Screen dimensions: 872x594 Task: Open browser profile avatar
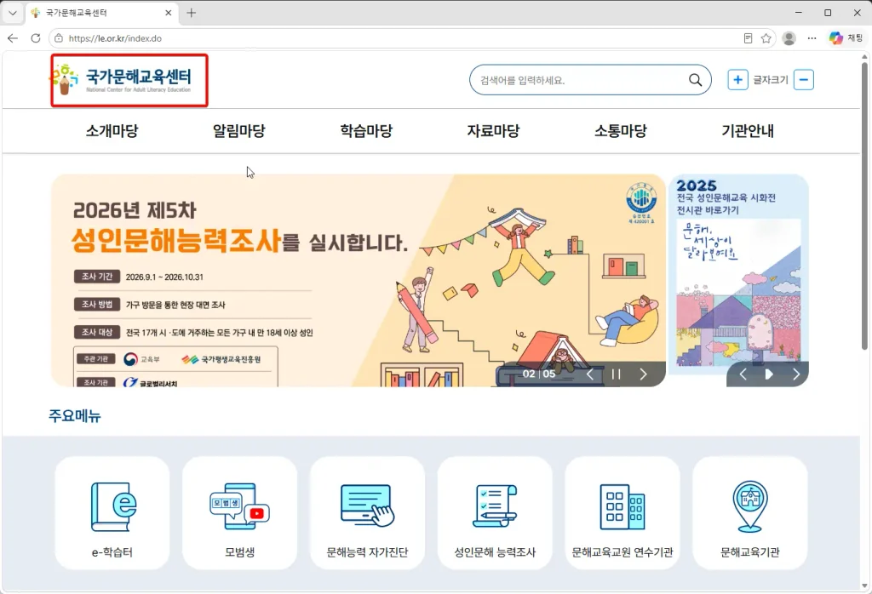[x=789, y=38]
